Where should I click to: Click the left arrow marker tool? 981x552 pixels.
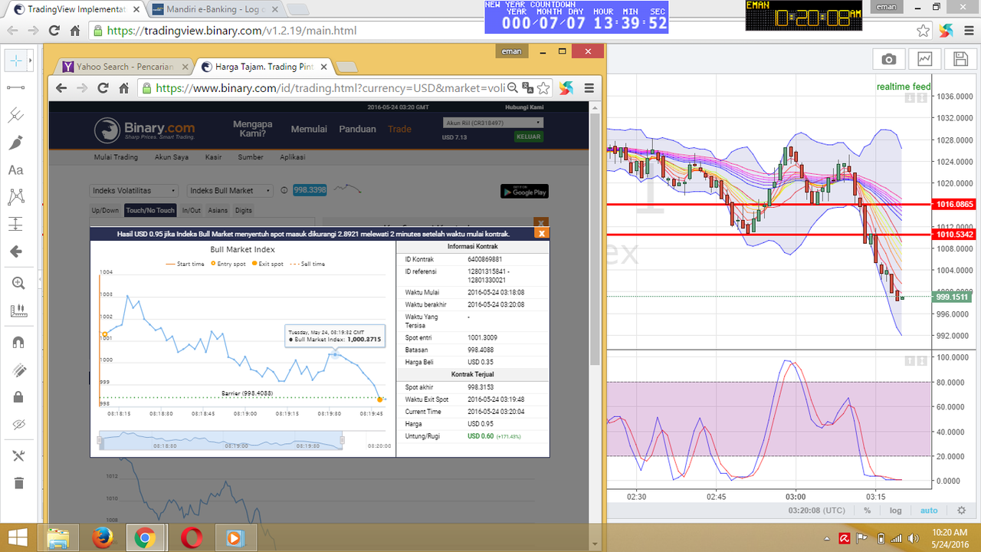point(16,251)
